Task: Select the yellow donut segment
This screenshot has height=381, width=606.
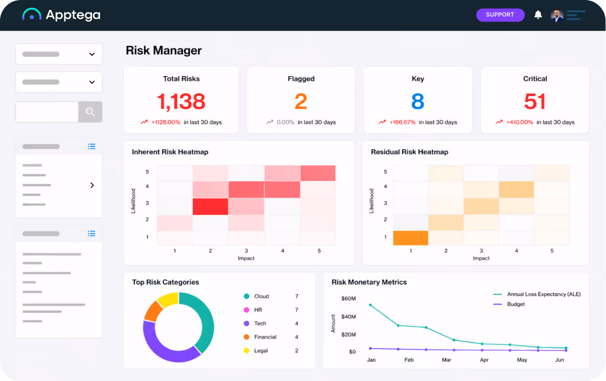Action: tap(169, 299)
